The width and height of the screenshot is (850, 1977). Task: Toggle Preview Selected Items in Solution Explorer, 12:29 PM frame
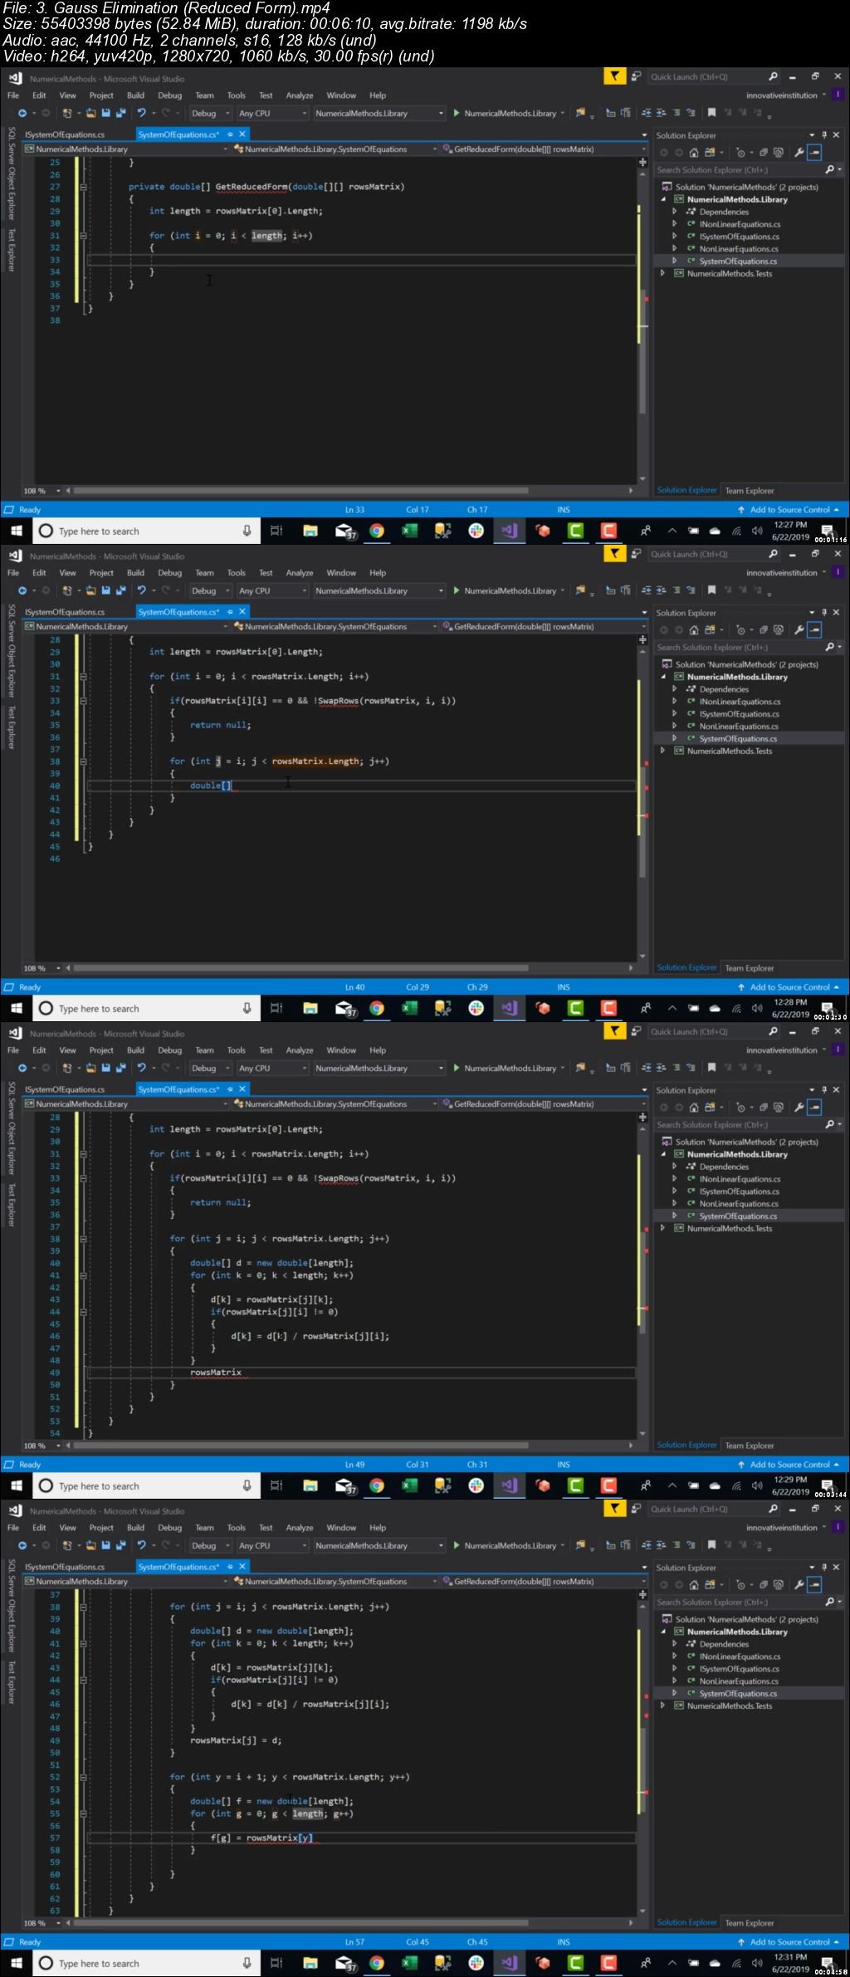pyautogui.click(x=814, y=1108)
